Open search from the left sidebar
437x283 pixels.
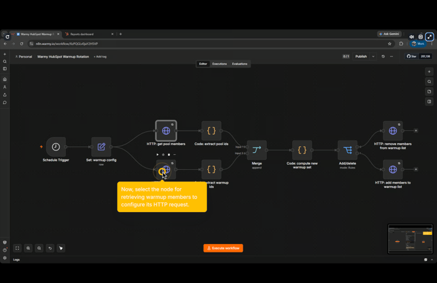click(5, 61)
